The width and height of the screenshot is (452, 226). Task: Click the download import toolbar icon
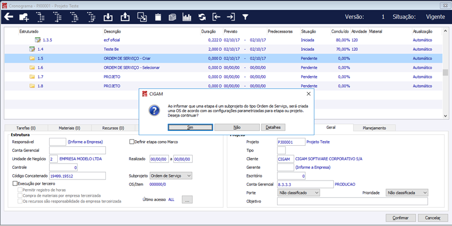tap(108, 17)
